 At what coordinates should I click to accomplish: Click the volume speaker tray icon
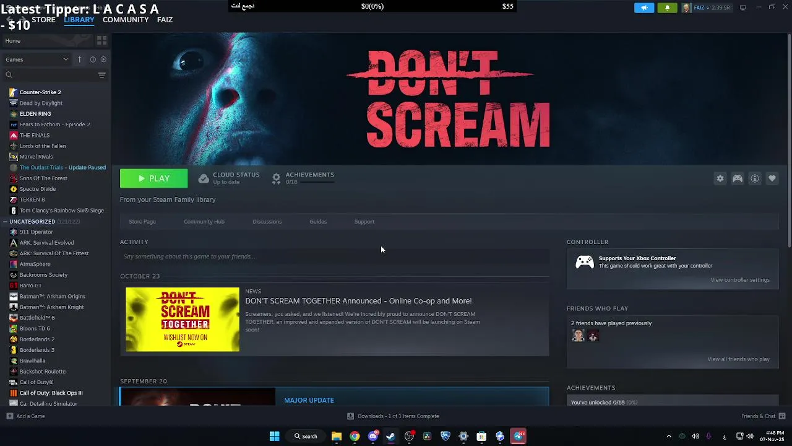pyautogui.click(x=695, y=436)
